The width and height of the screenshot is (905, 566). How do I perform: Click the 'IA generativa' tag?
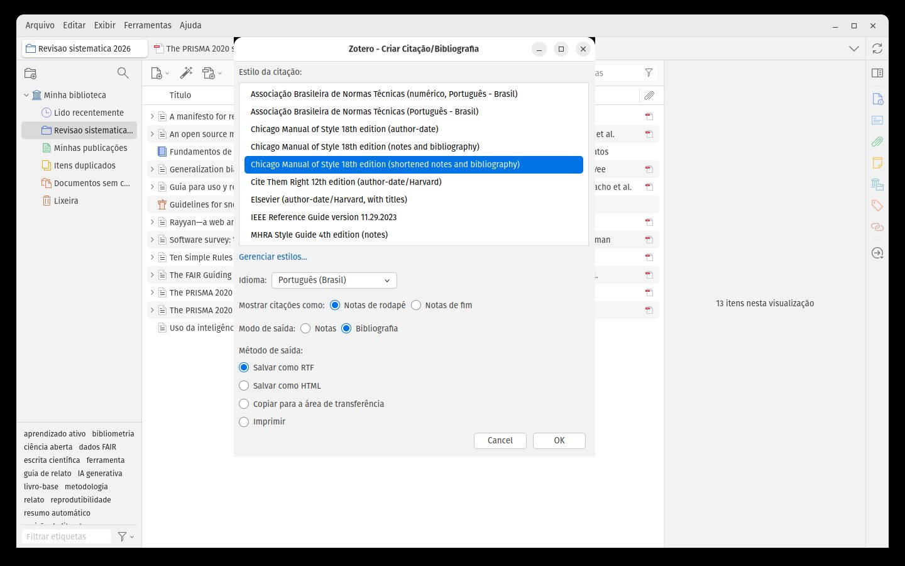pyautogui.click(x=100, y=474)
